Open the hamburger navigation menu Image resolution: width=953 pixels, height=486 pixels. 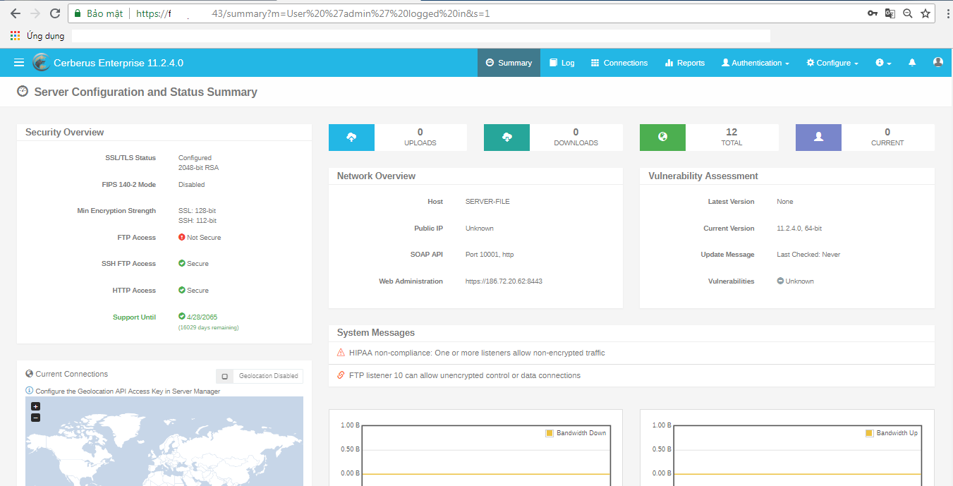click(18, 62)
